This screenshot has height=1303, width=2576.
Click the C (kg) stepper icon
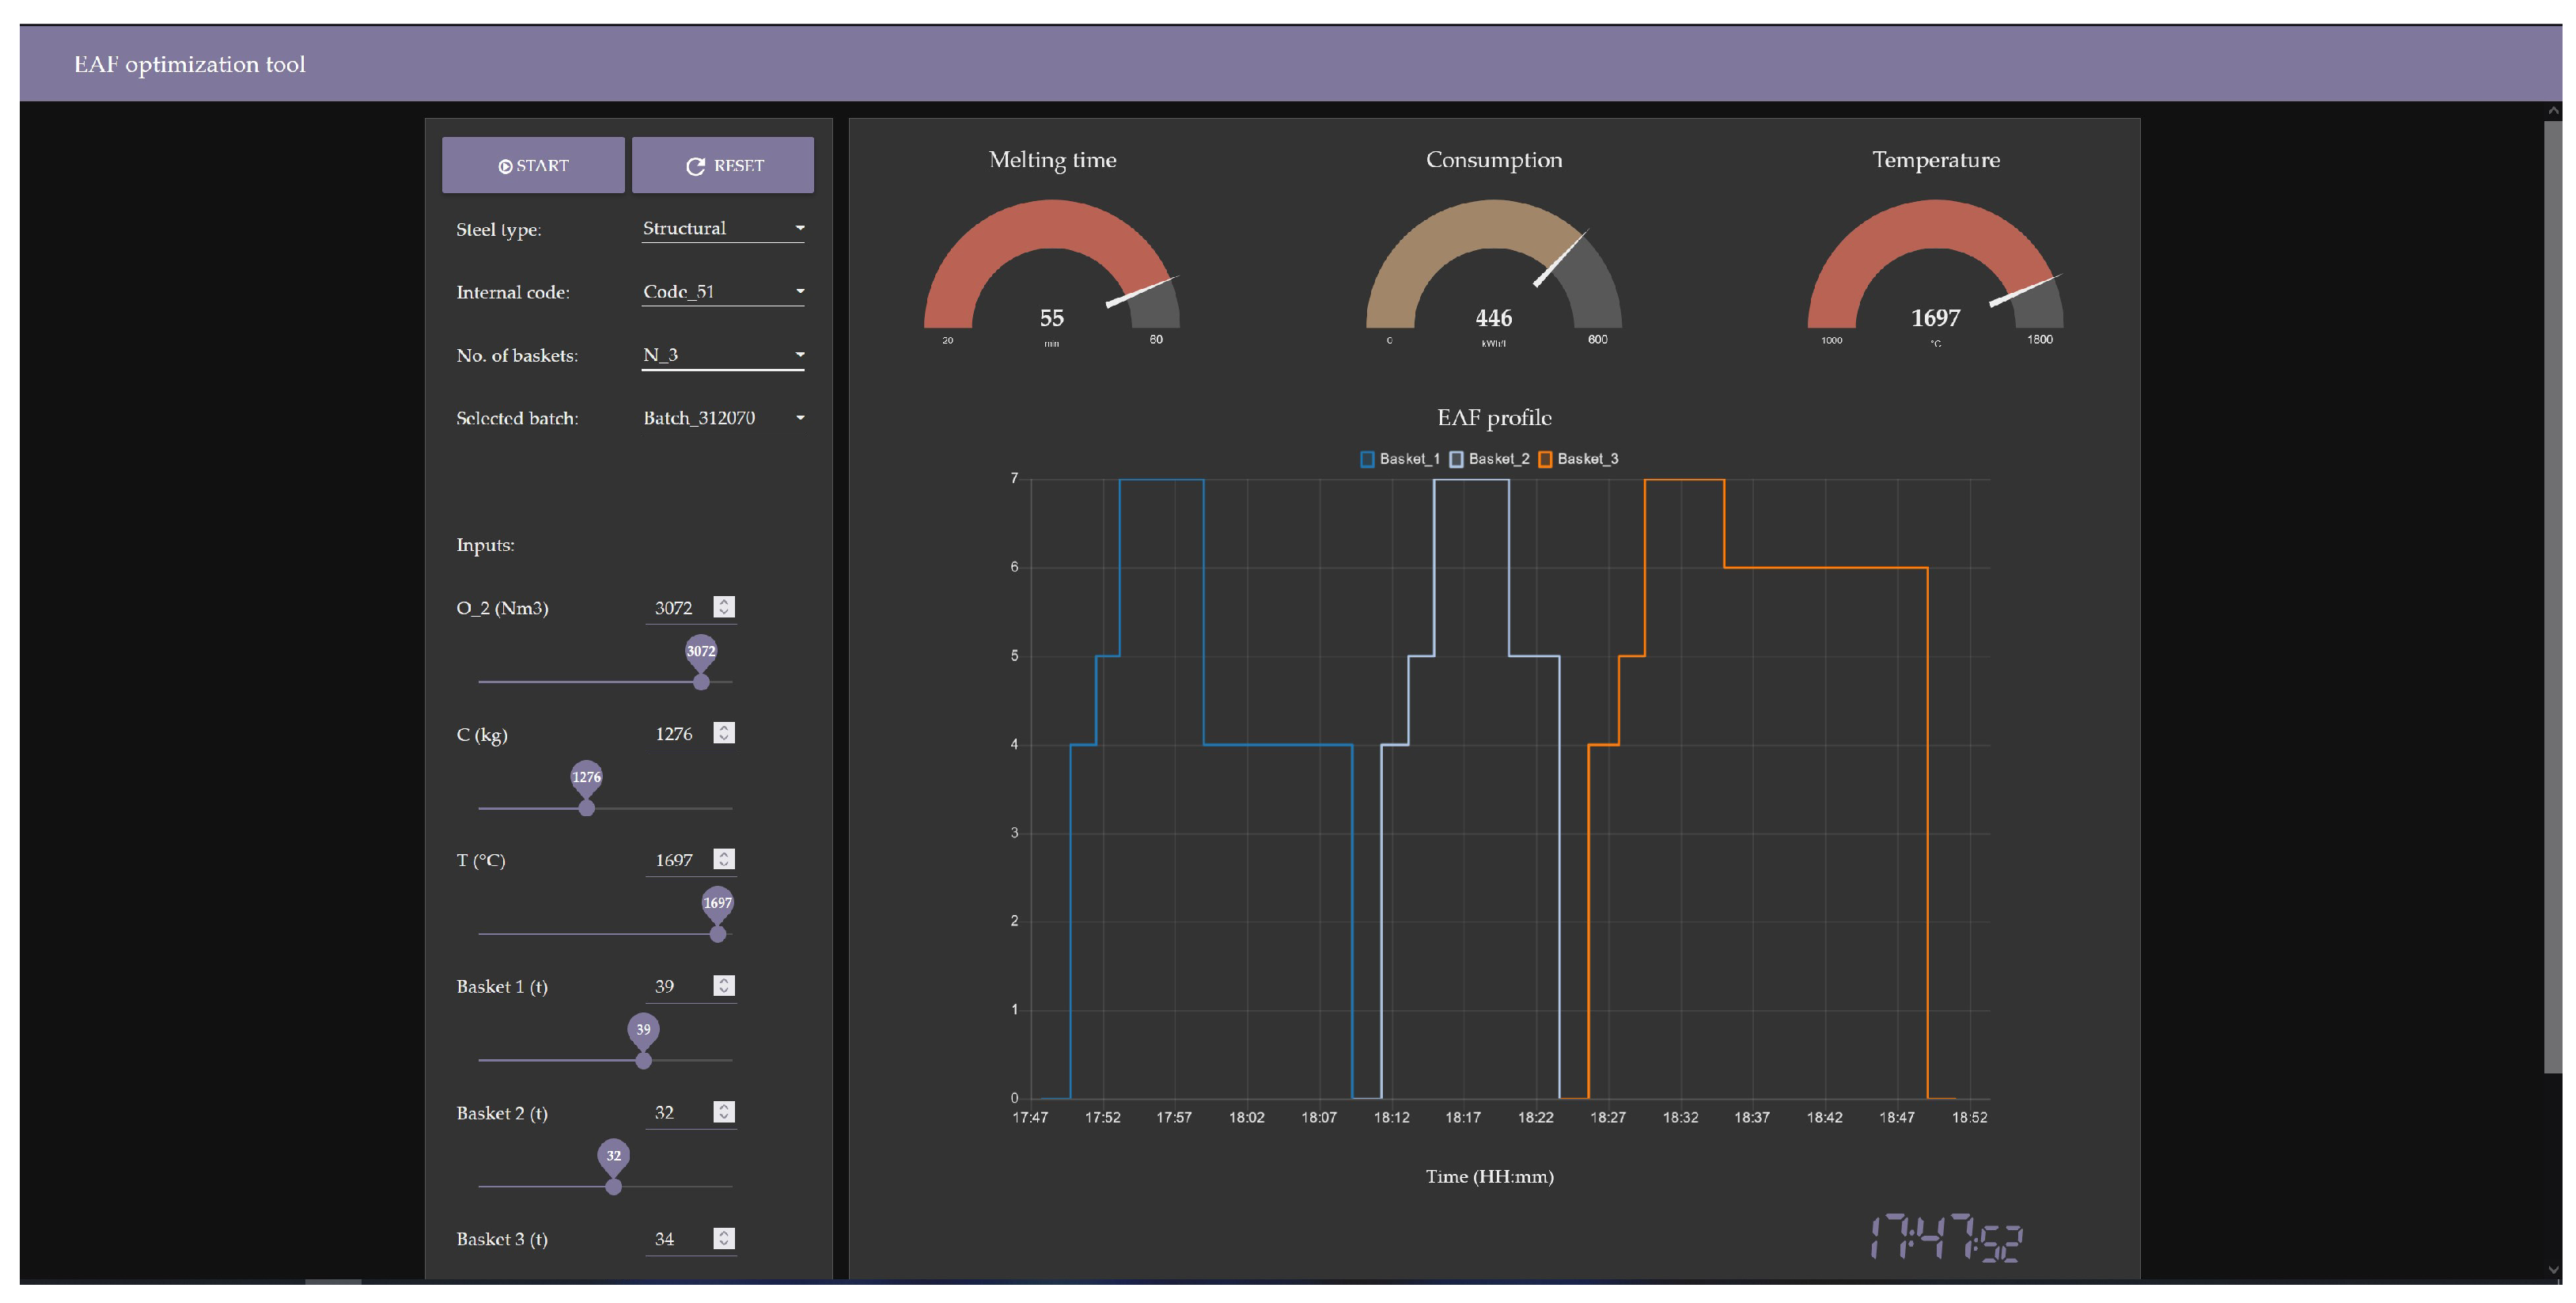point(724,732)
